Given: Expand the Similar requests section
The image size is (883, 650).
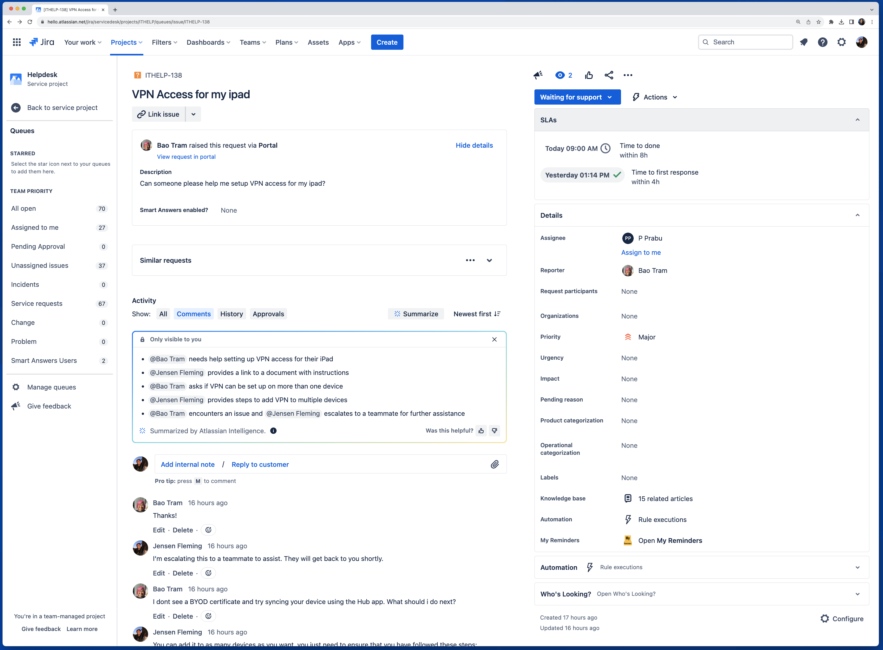Looking at the screenshot, I should tap(489, 260).
